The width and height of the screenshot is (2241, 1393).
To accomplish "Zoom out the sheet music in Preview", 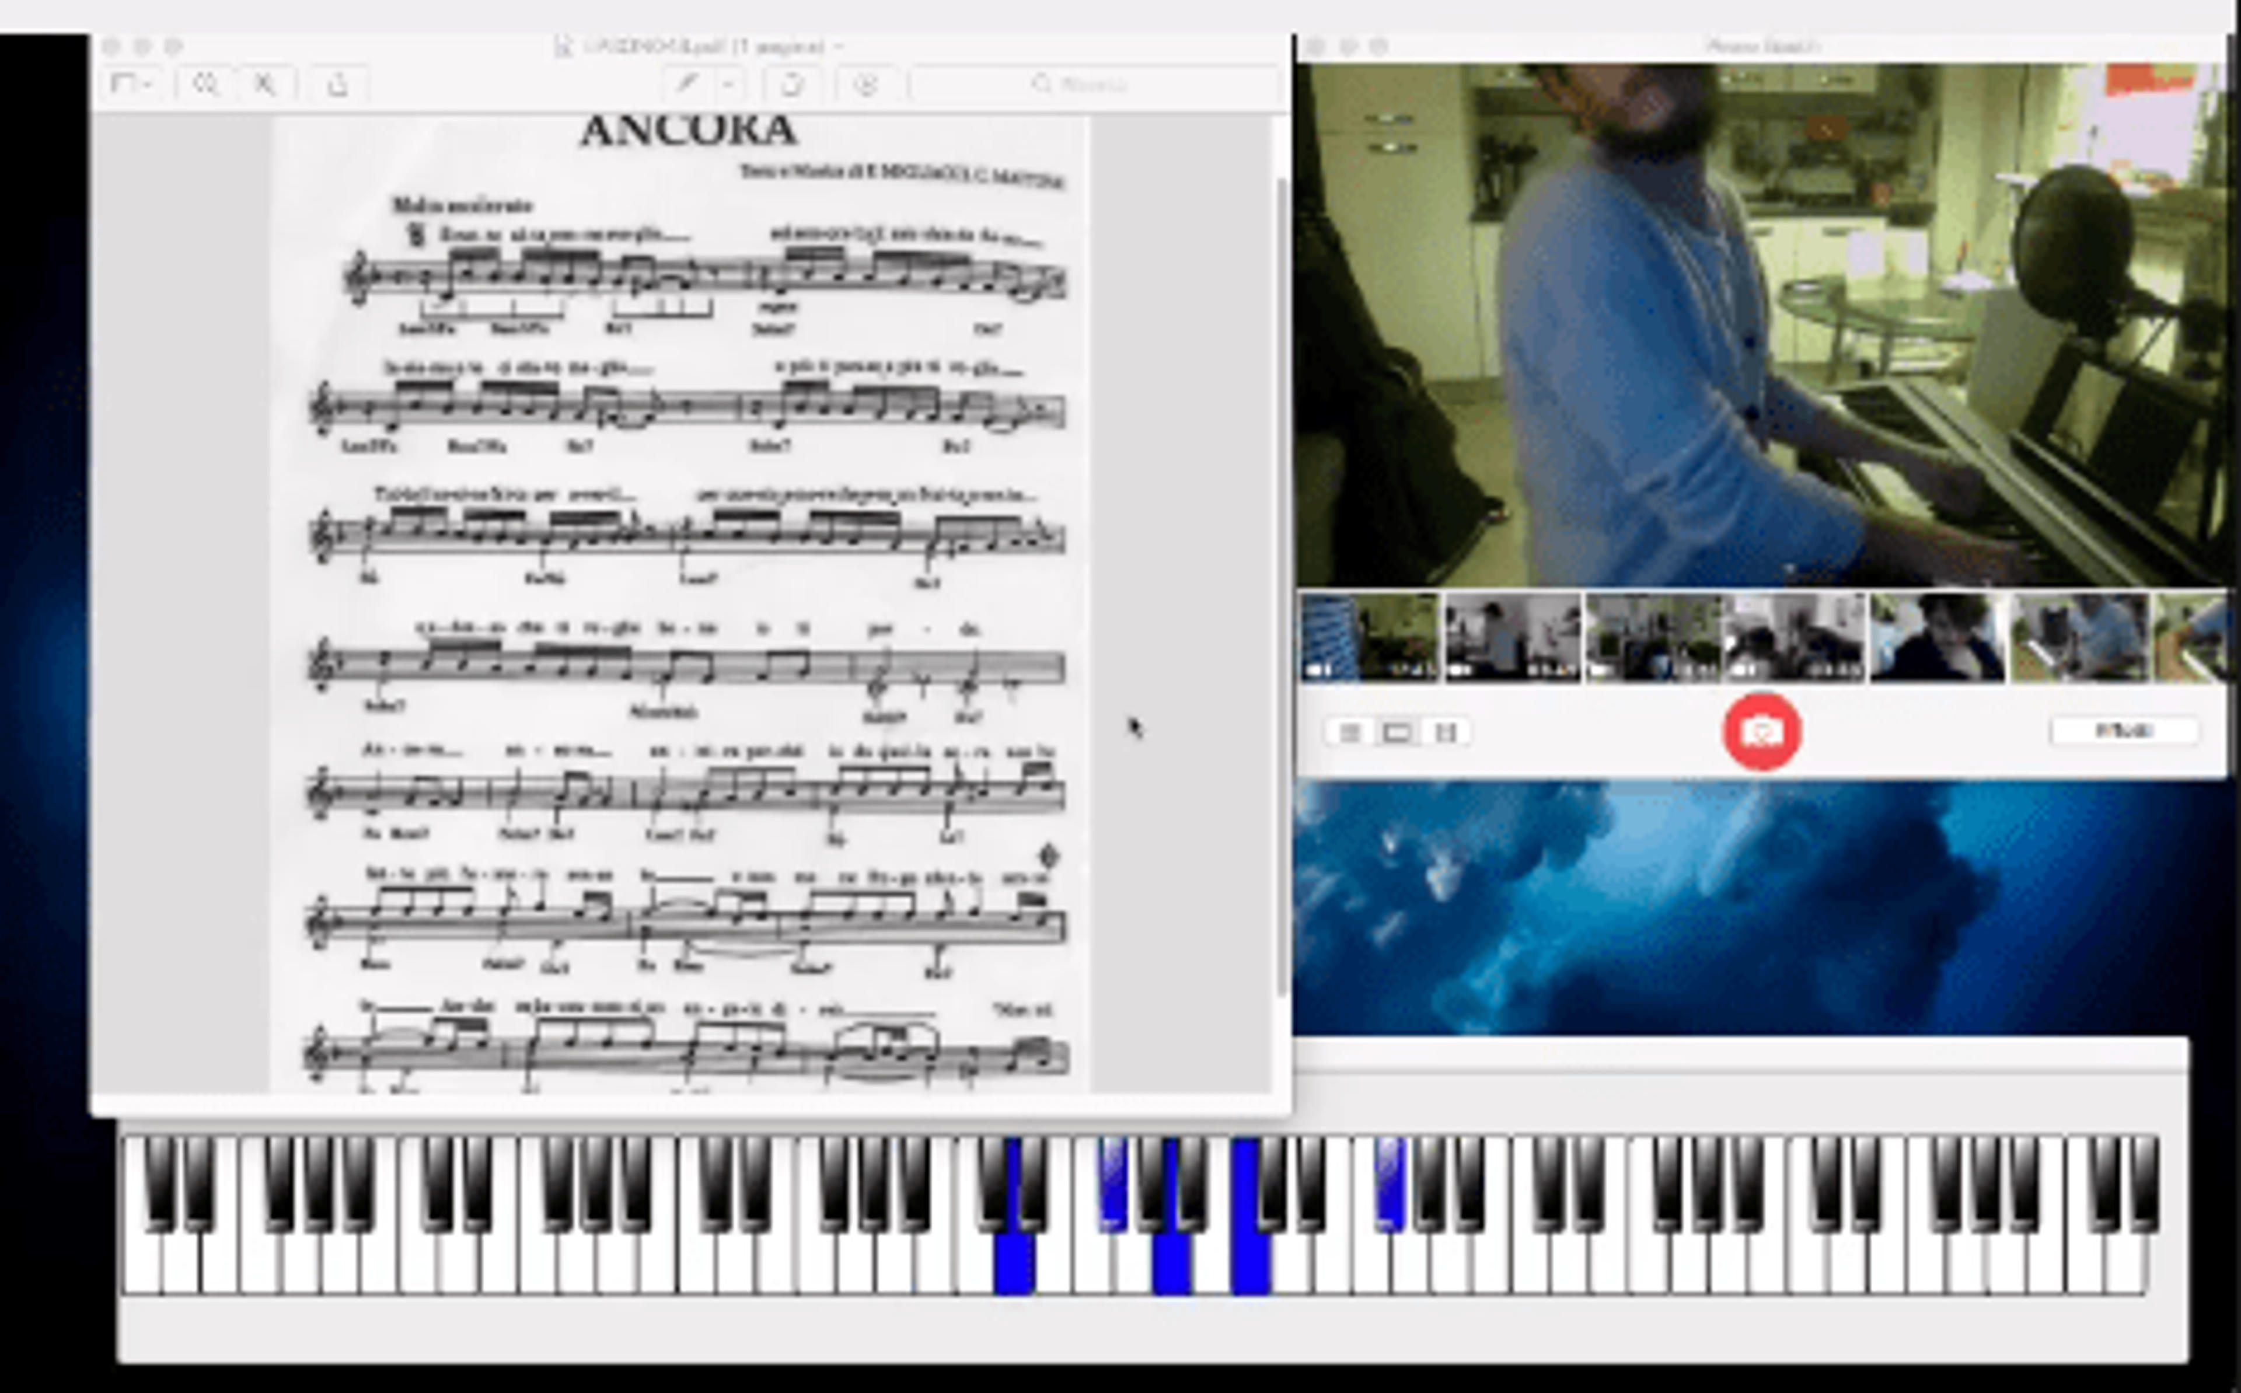I will click(x=204, y=85).
